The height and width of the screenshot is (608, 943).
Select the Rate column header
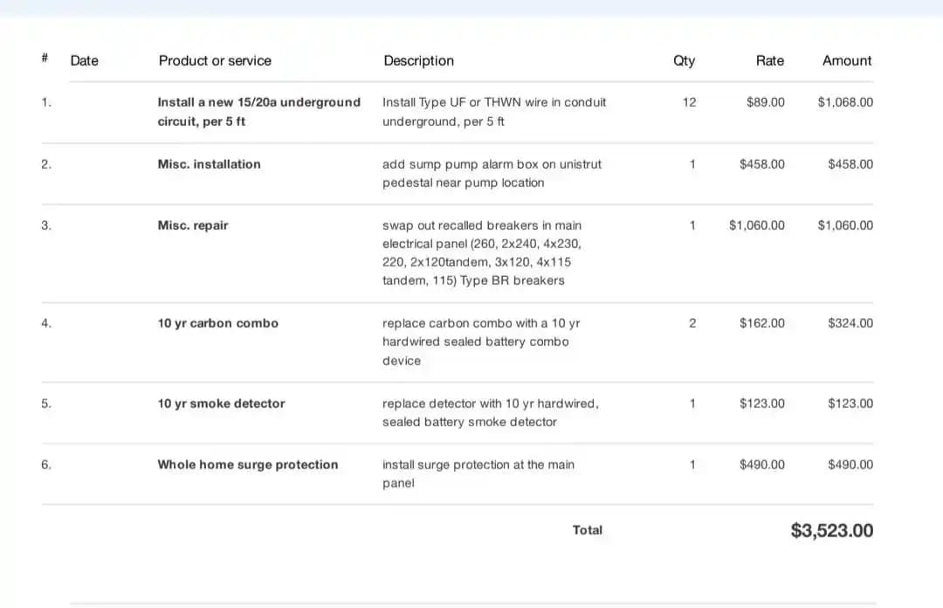[769, 61]
